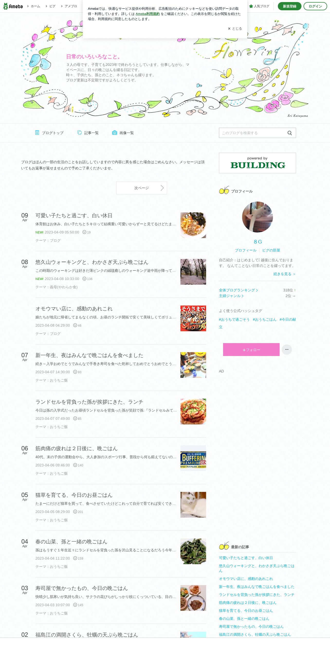330x661 pixels.
Task: Go to 次ページ with the chevron
Action: pyautogui.click(x=142, y=188)
